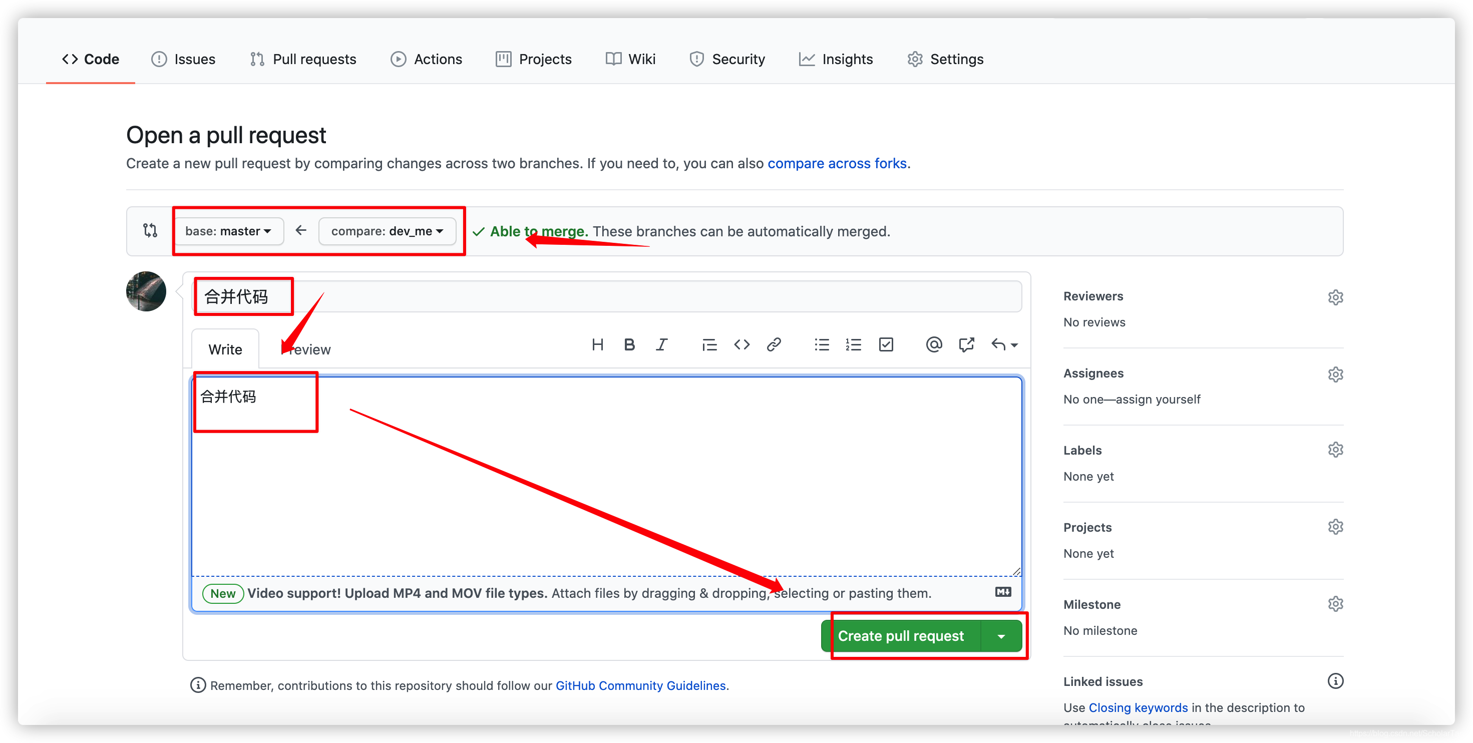Click the 'Able to merge.' status text
The width and height of the screenshot is (1473, 743).
click(539, 231)
